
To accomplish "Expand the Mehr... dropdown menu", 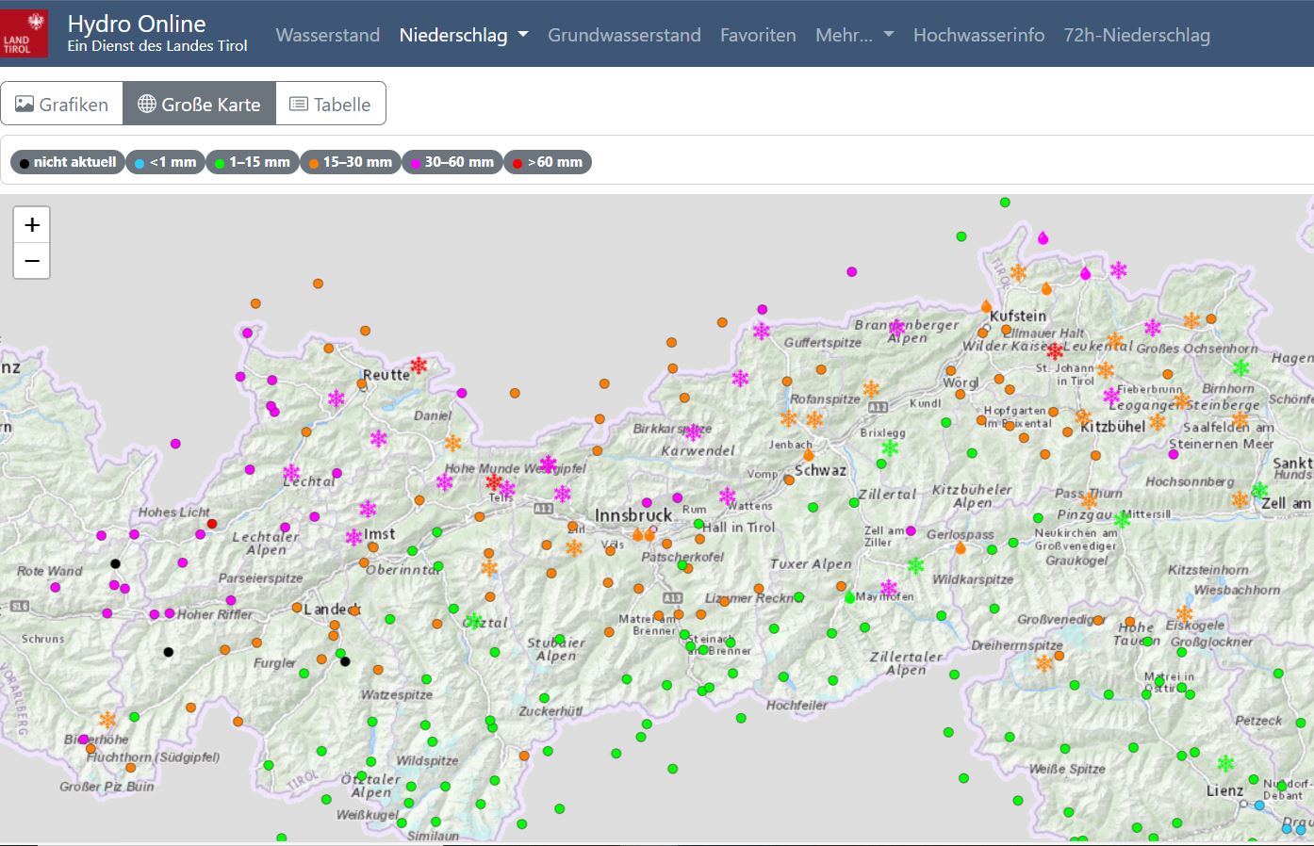I will click(854, 35).
